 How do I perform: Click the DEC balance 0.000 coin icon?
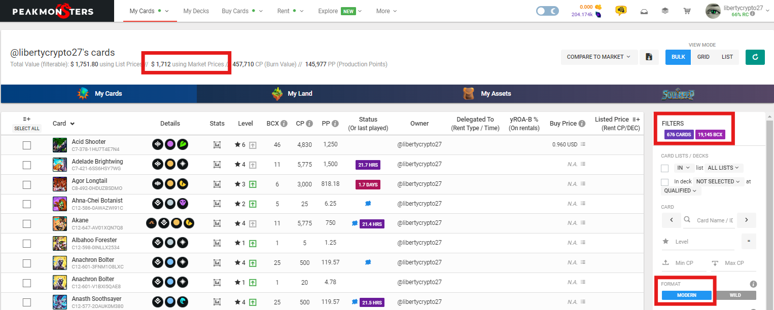[x=598, y=7]
